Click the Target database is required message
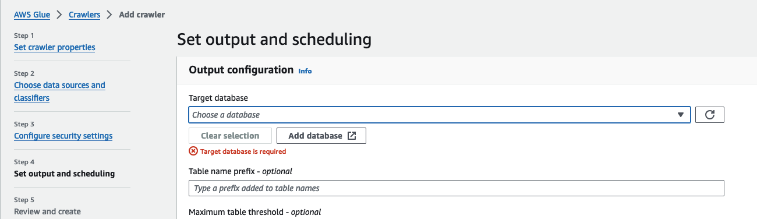 [x=243, y=151]
